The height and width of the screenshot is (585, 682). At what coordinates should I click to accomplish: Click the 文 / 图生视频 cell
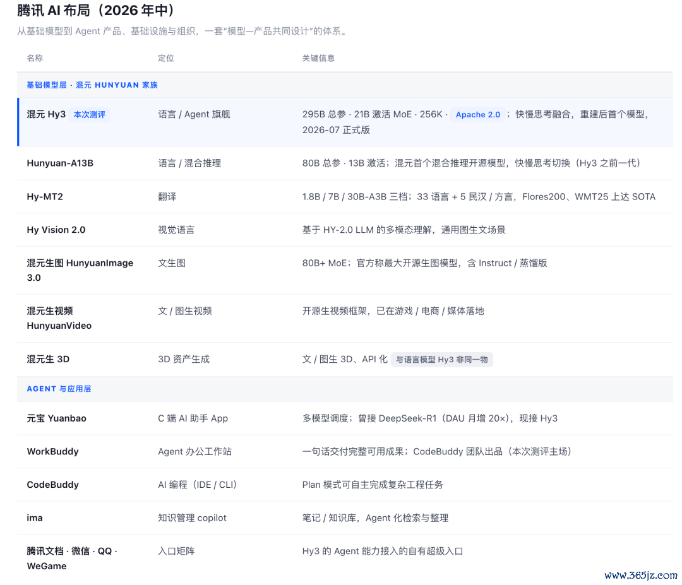[185, 310]
